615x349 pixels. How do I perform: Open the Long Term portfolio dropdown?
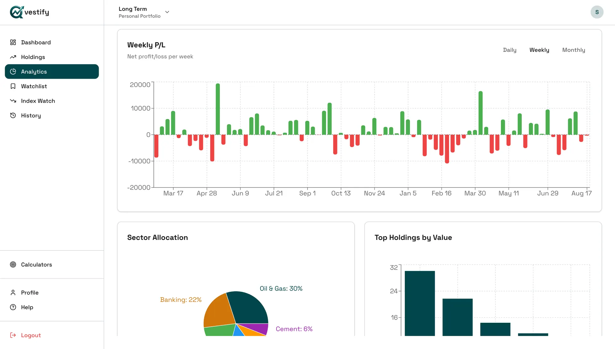point(144,12)
